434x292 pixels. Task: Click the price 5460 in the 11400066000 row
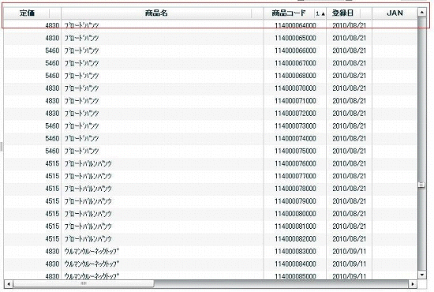[x=52, y=51]
